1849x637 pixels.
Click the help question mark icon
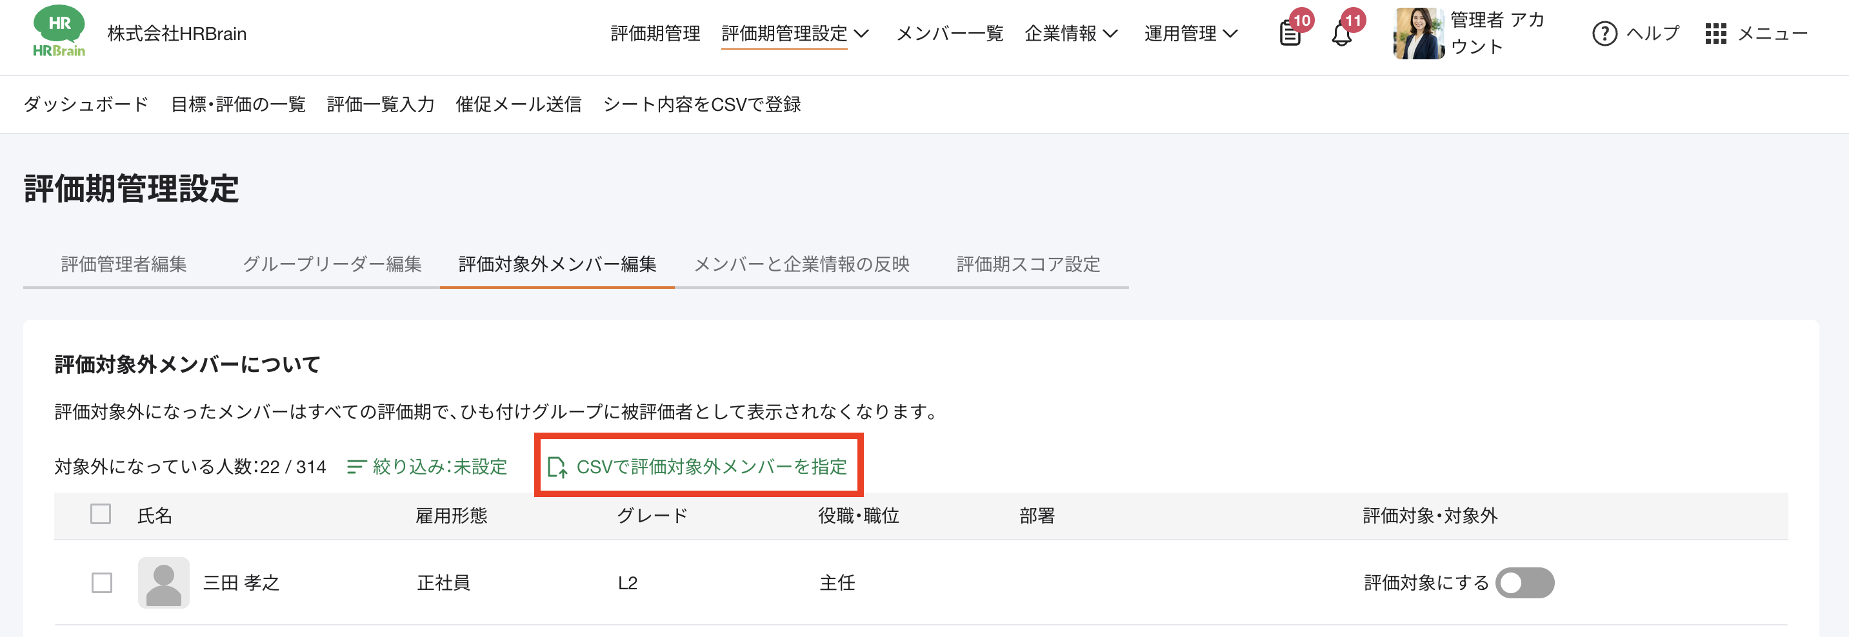point(1604,33)
